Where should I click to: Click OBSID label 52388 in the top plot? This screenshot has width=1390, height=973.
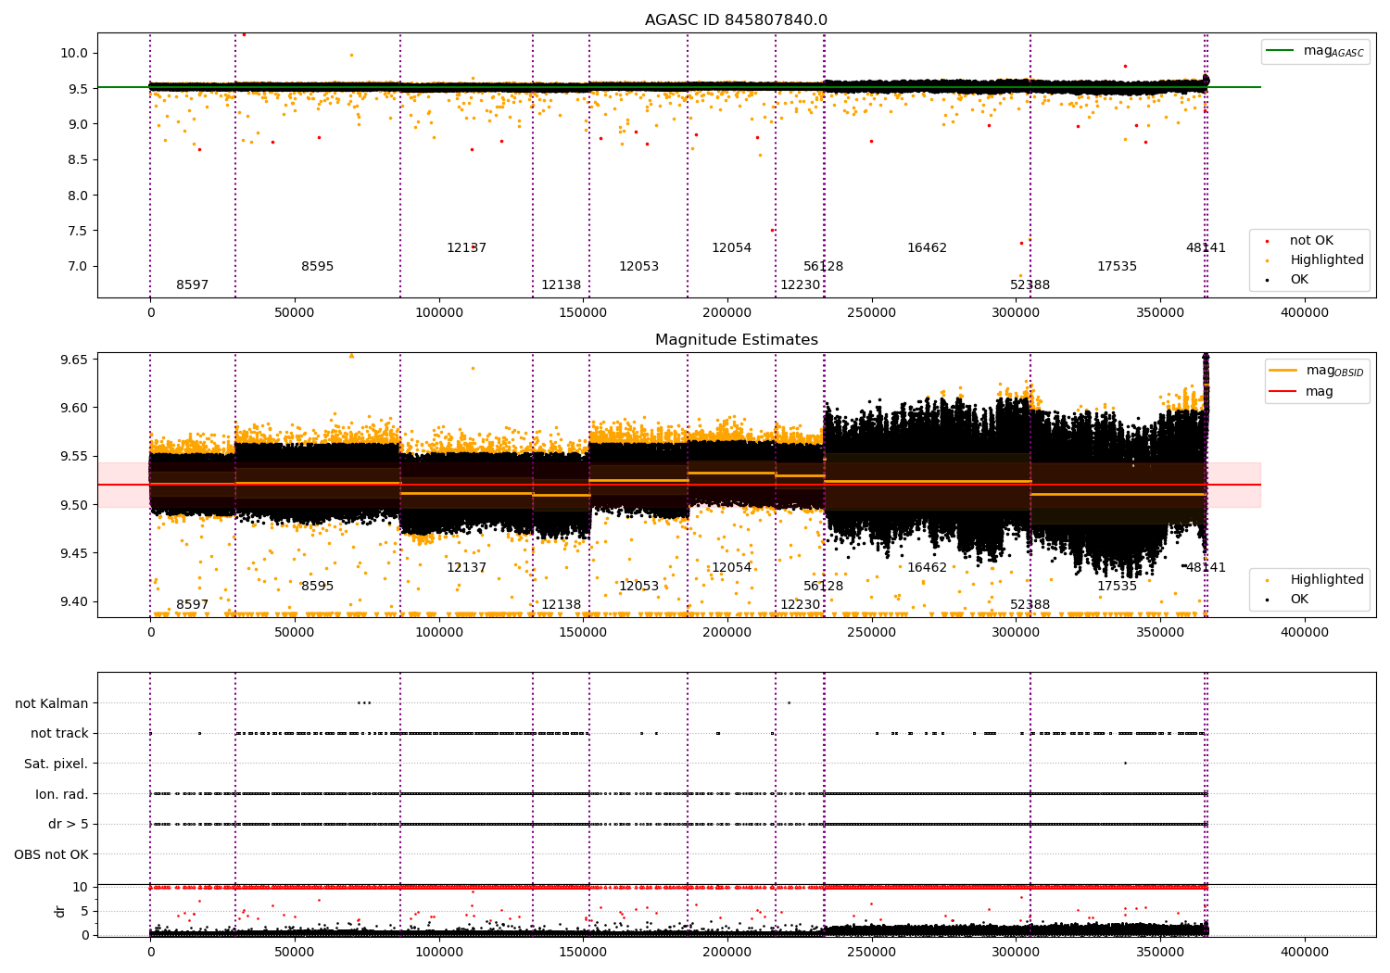click(1030, 284)
